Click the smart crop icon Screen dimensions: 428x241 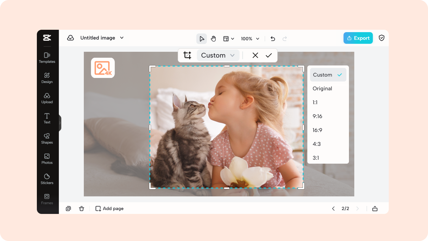click(187, 55)
